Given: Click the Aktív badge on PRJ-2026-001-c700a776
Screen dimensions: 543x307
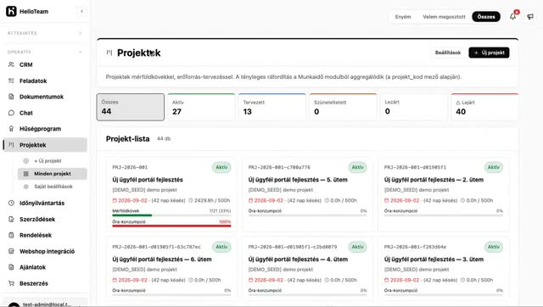Looking at the screenshot, I should (358, 167).
